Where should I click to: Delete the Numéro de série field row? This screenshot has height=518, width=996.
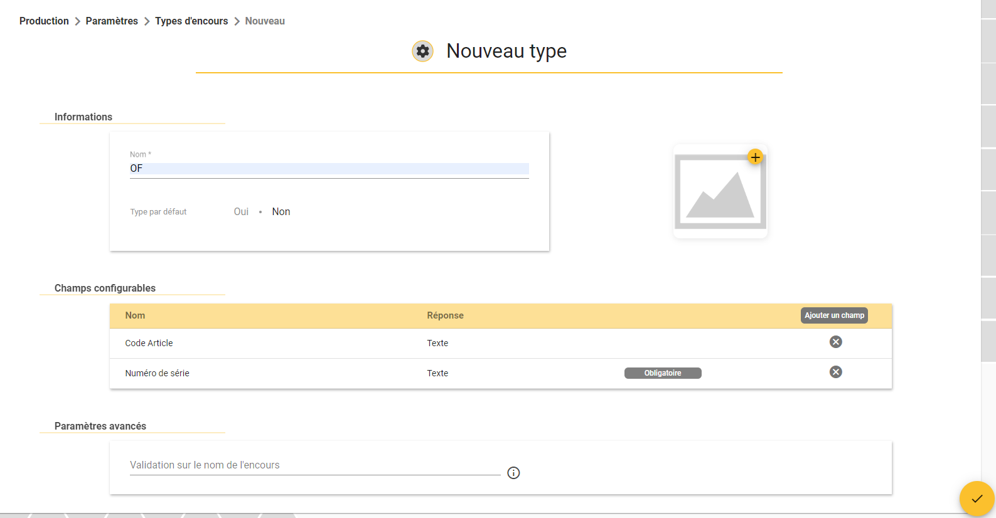[x=835, y=372]
